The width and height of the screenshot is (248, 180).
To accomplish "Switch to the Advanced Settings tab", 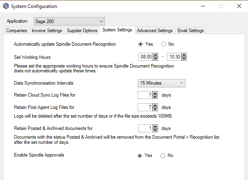I will click(x=155, y=31).
